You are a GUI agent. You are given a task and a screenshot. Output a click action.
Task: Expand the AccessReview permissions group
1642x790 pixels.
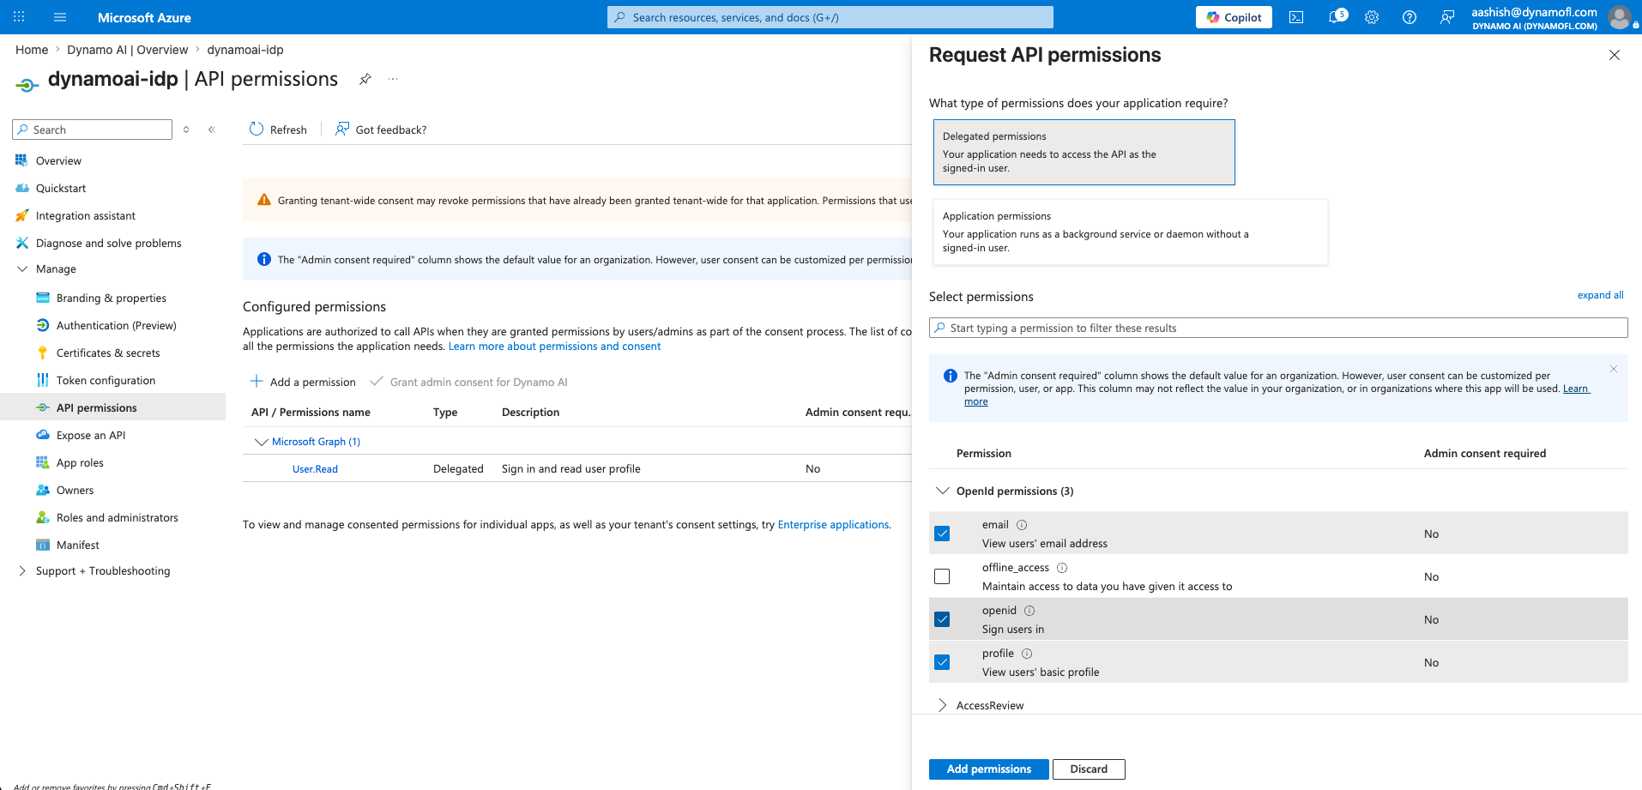[x=943, y=705]
